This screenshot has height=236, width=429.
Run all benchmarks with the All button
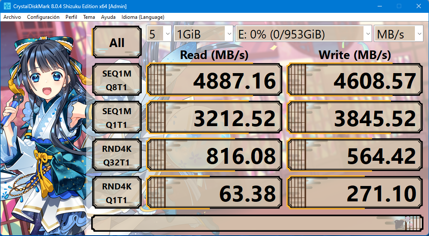[x=117, y=42]
